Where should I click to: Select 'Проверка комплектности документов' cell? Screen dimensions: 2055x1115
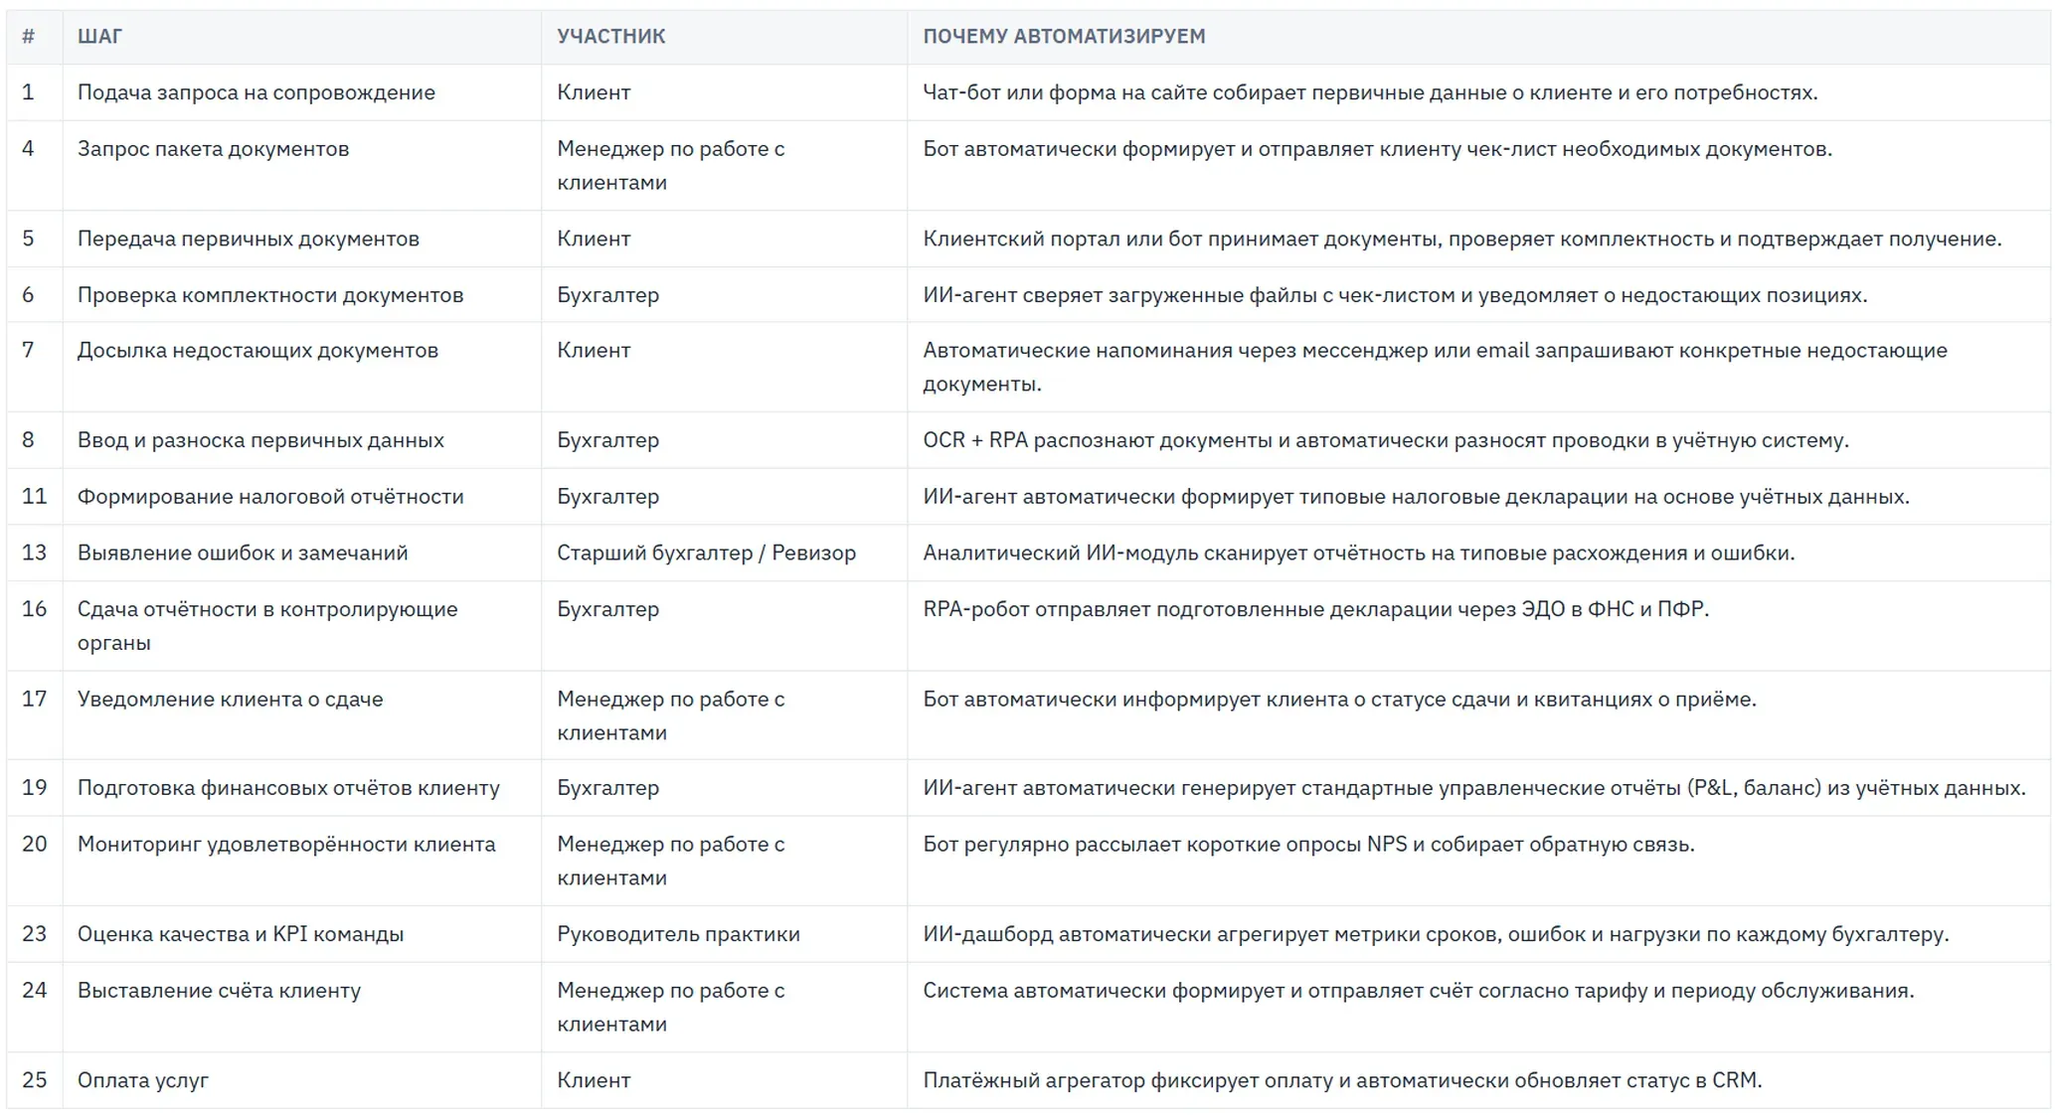[270, 295]
